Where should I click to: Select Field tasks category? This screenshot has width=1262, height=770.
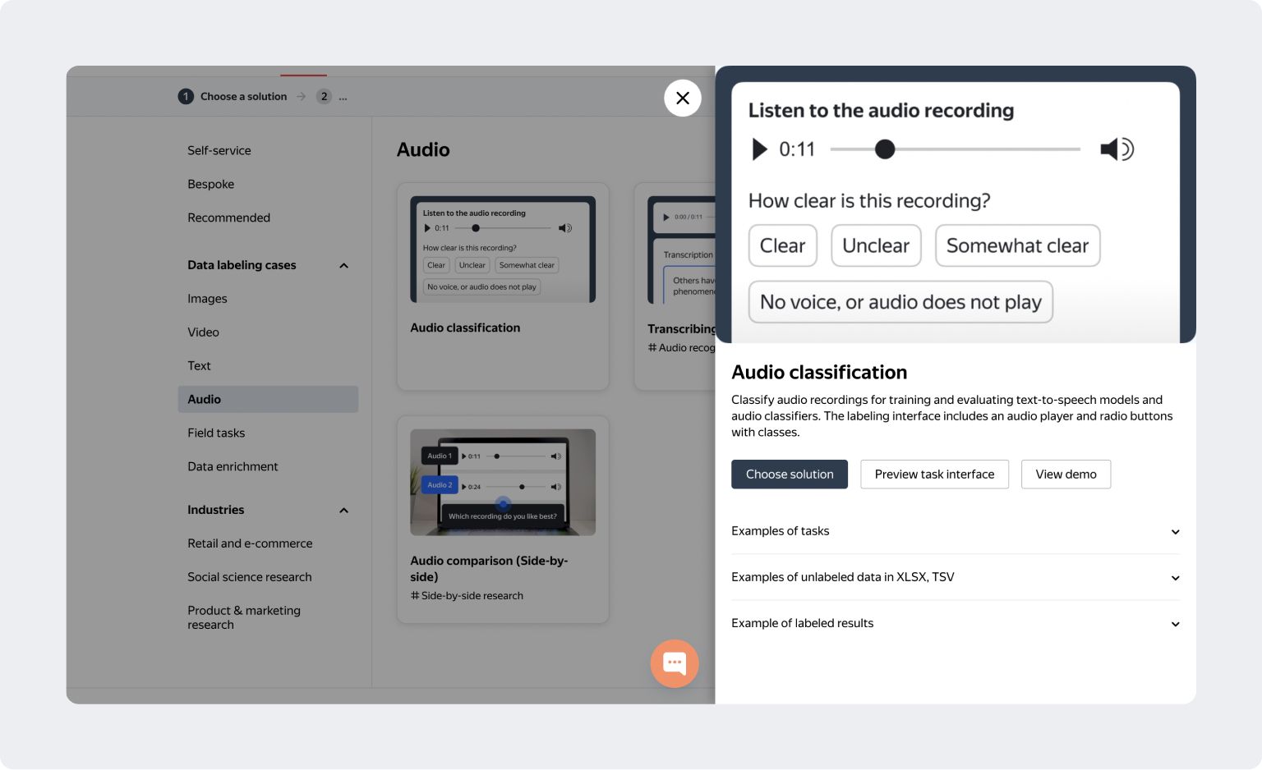pyautogui.click(x=216, y=433)
